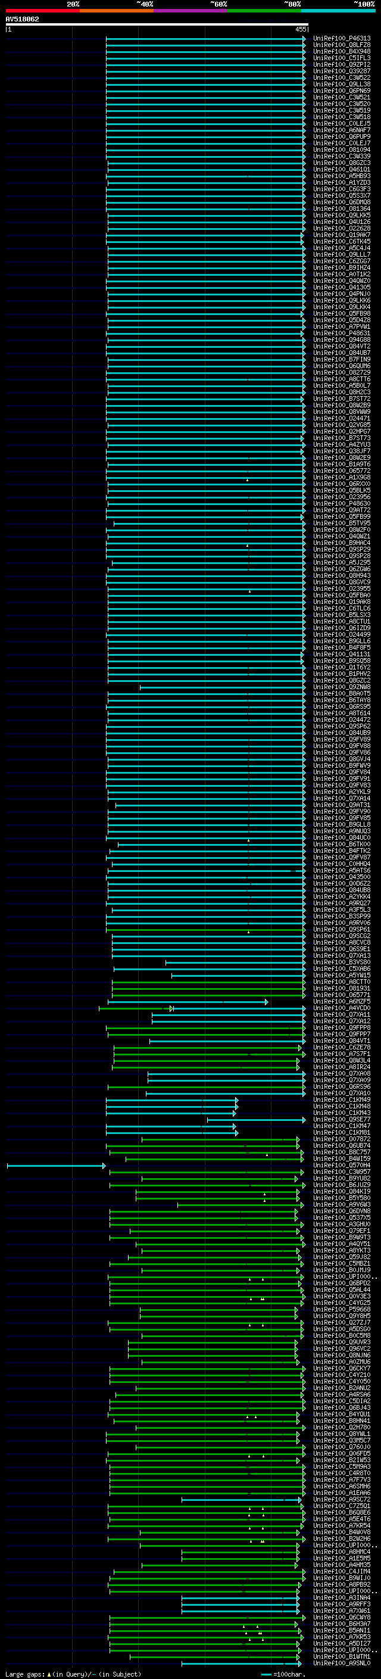Select hit label UniRef100_O07872

point(341,1139)
